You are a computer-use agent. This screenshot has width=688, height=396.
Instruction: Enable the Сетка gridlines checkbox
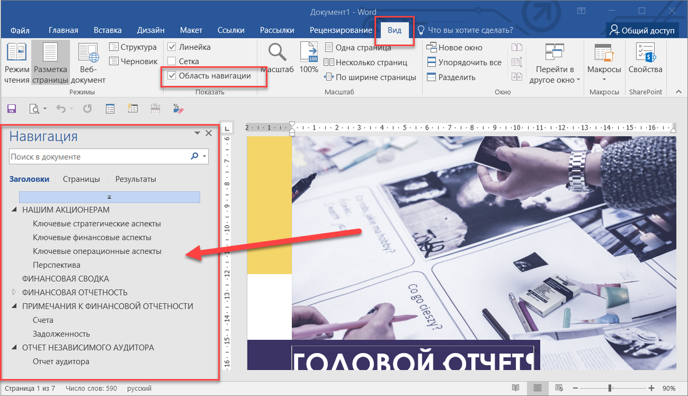point(171,61)
